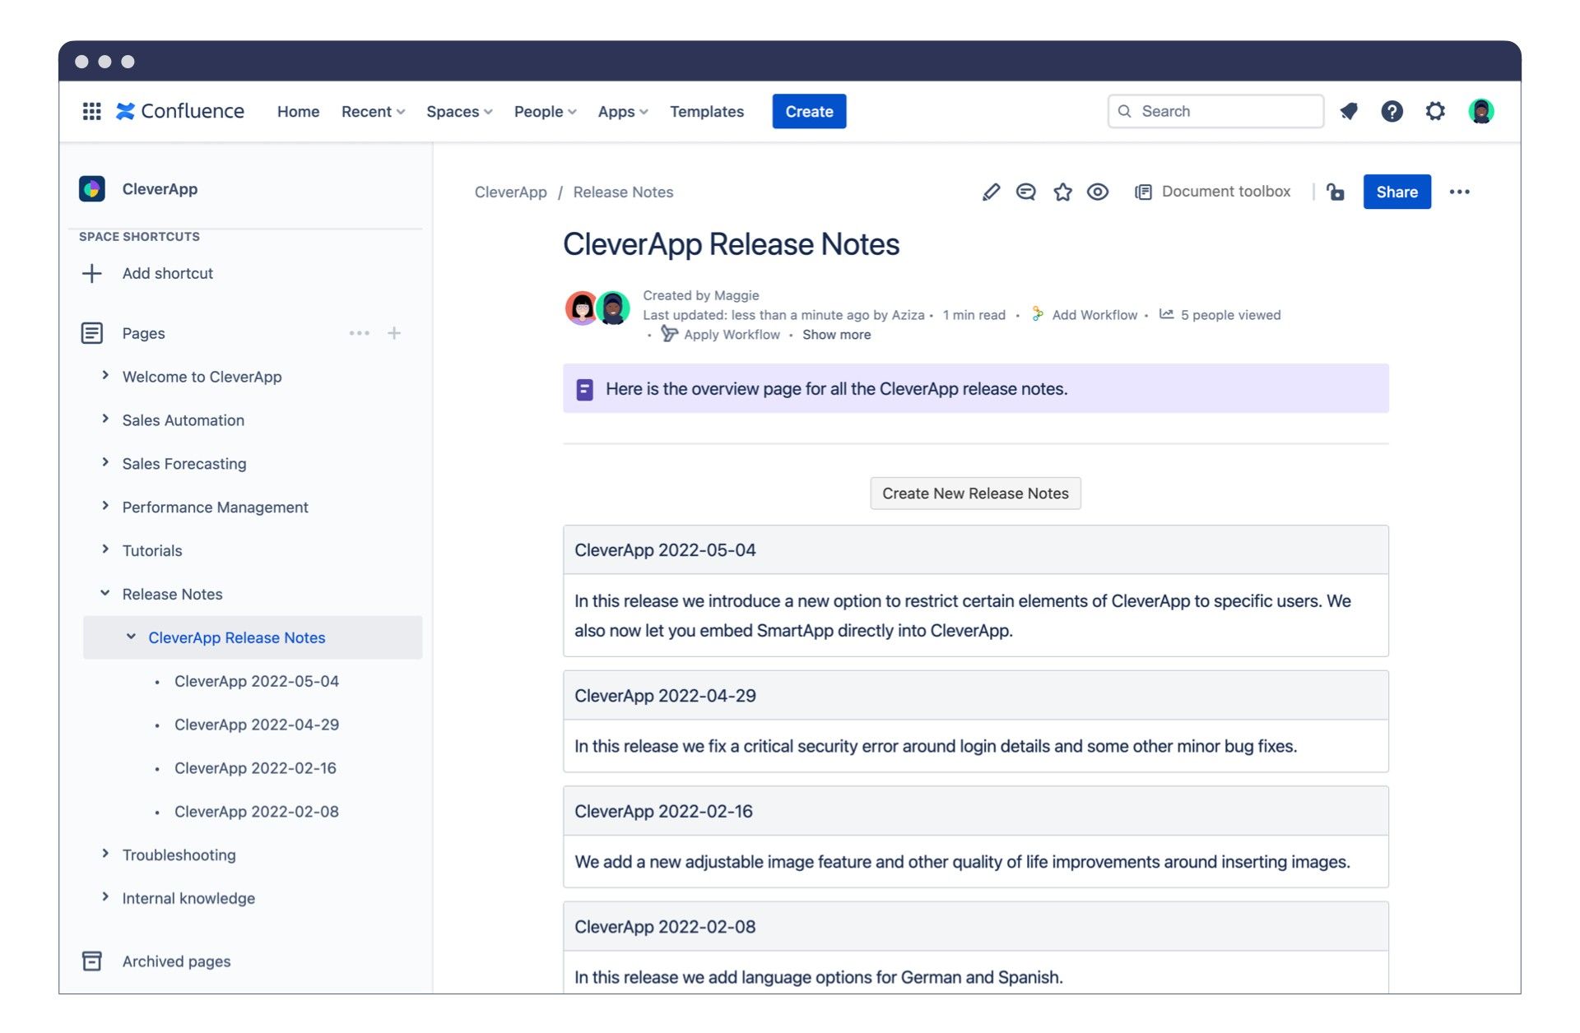Click the Share button

1396,192
